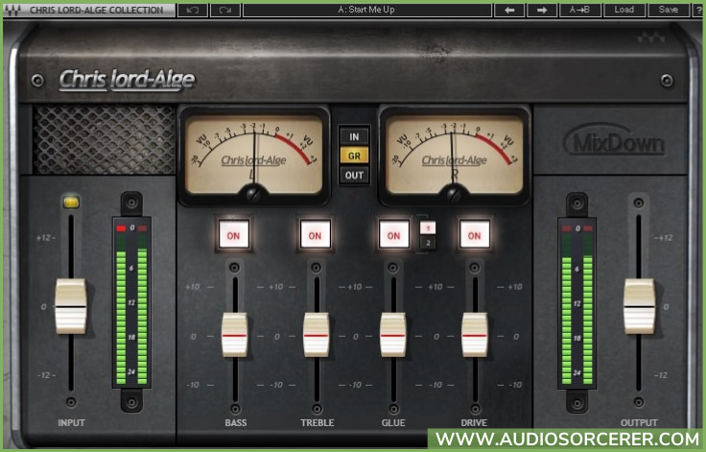Click the Chris Lord-Alge header logo
Viewport: 706px width, 452px height.
coord(127,81)
